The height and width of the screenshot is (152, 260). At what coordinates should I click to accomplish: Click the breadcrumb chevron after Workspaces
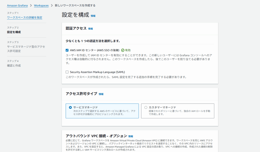click(52, 6)
